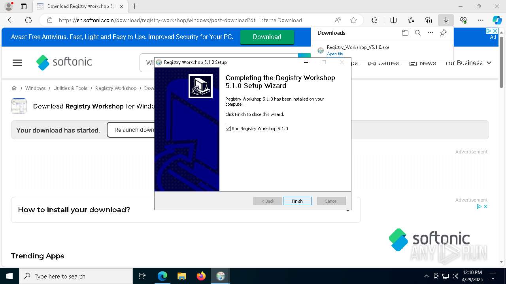Screen dimensions: 506x284
Task: Open Edge Extensions puzzle icon
Action: pyautogui.click(x=374, y=20)
